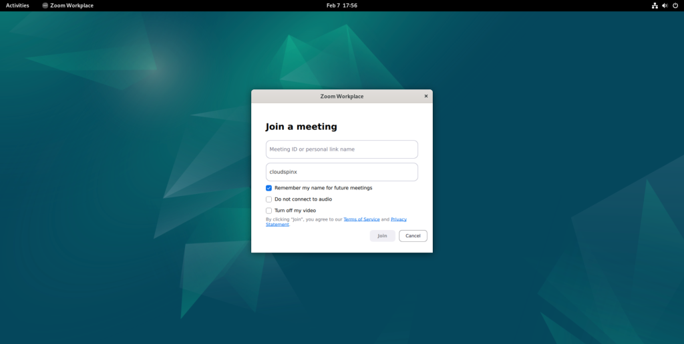Screen dimensions: 684x344
Task: Open the Zoom Workplace app menu in top bar
Action: pos(68,5)
